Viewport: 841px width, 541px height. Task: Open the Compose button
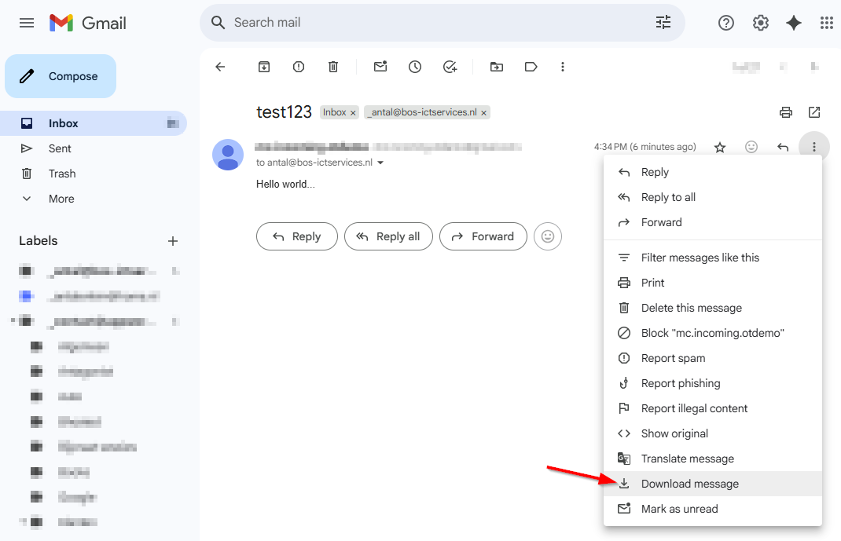[x=61, y=76]
